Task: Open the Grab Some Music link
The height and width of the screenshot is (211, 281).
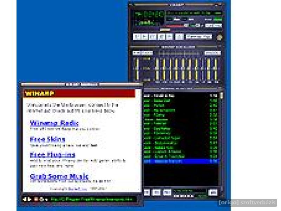Action: click(59, 177)
